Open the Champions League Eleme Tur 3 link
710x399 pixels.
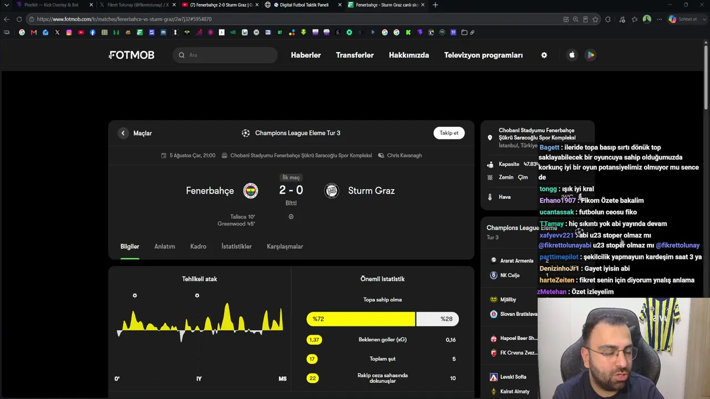point(298,133)
